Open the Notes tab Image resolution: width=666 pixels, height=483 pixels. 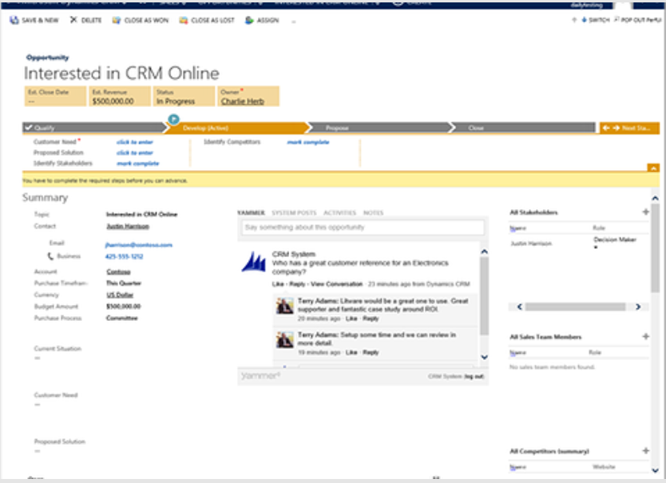click(x=373, y=213)
